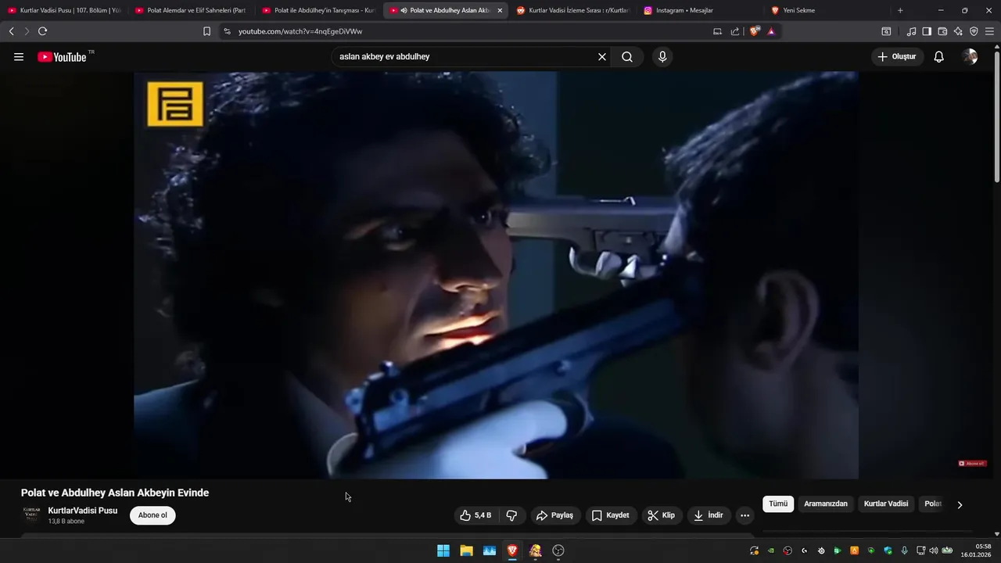Select the Kurtlar Vadisi filter chip

[886, 504]
